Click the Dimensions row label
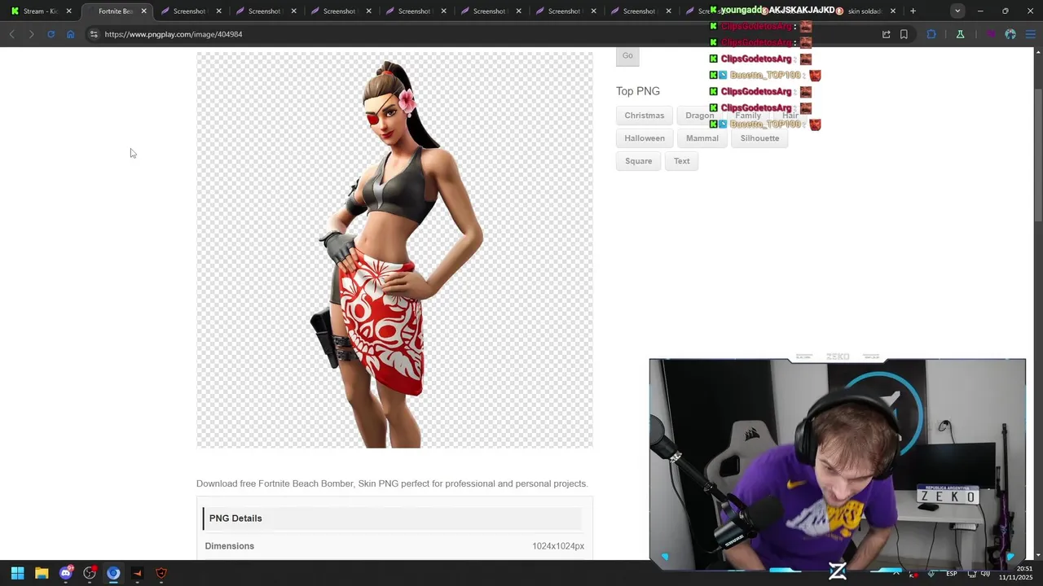Viewport: 1043px width, 586px height. click(230, 546)
